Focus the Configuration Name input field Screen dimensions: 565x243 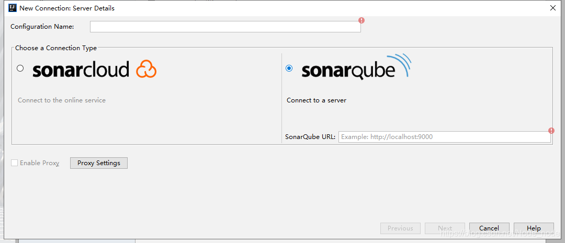click(x=225, y=27)
